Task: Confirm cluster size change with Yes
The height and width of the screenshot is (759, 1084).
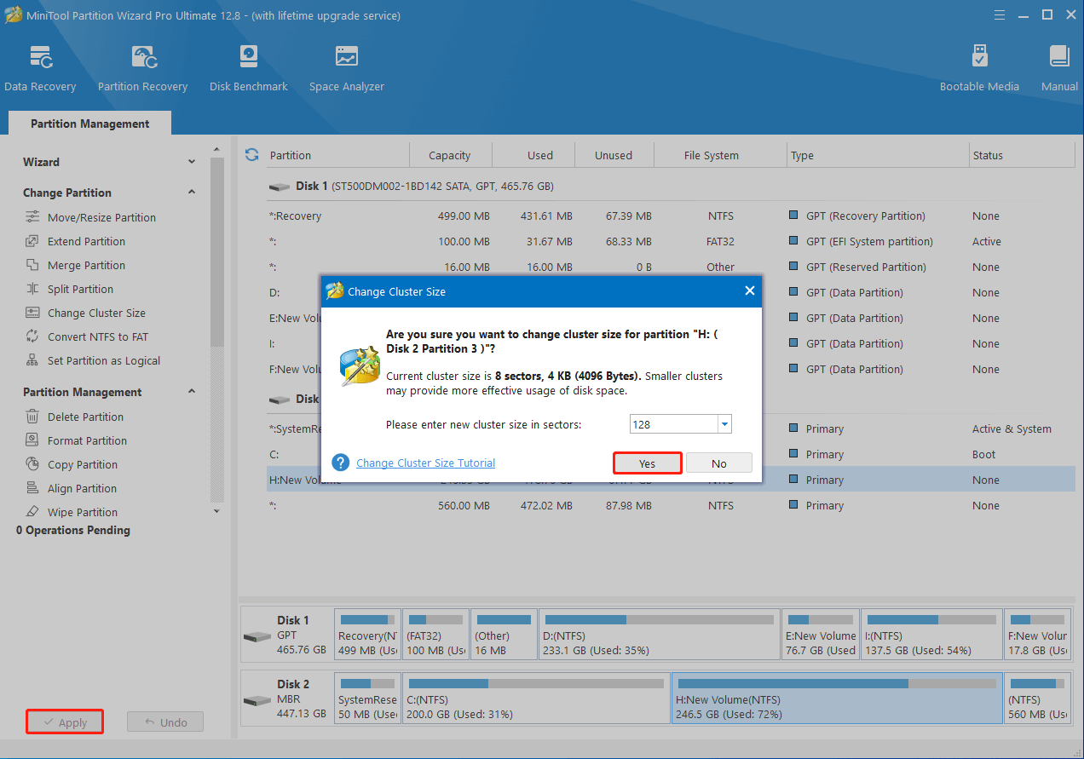Action: click(x=648, y=463)
